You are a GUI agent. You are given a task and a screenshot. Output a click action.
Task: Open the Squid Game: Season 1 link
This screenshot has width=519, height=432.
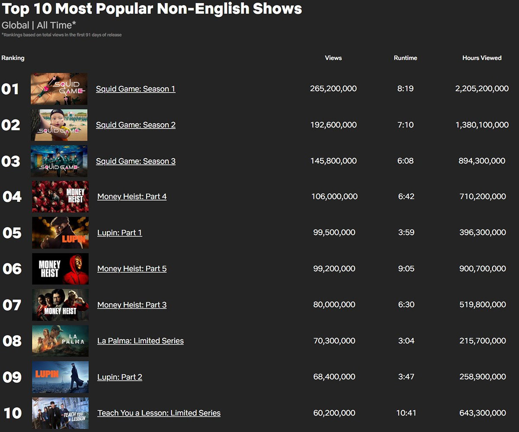click(136, 89)
